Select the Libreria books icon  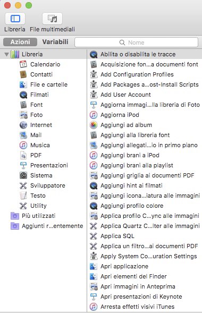[15, 54]
